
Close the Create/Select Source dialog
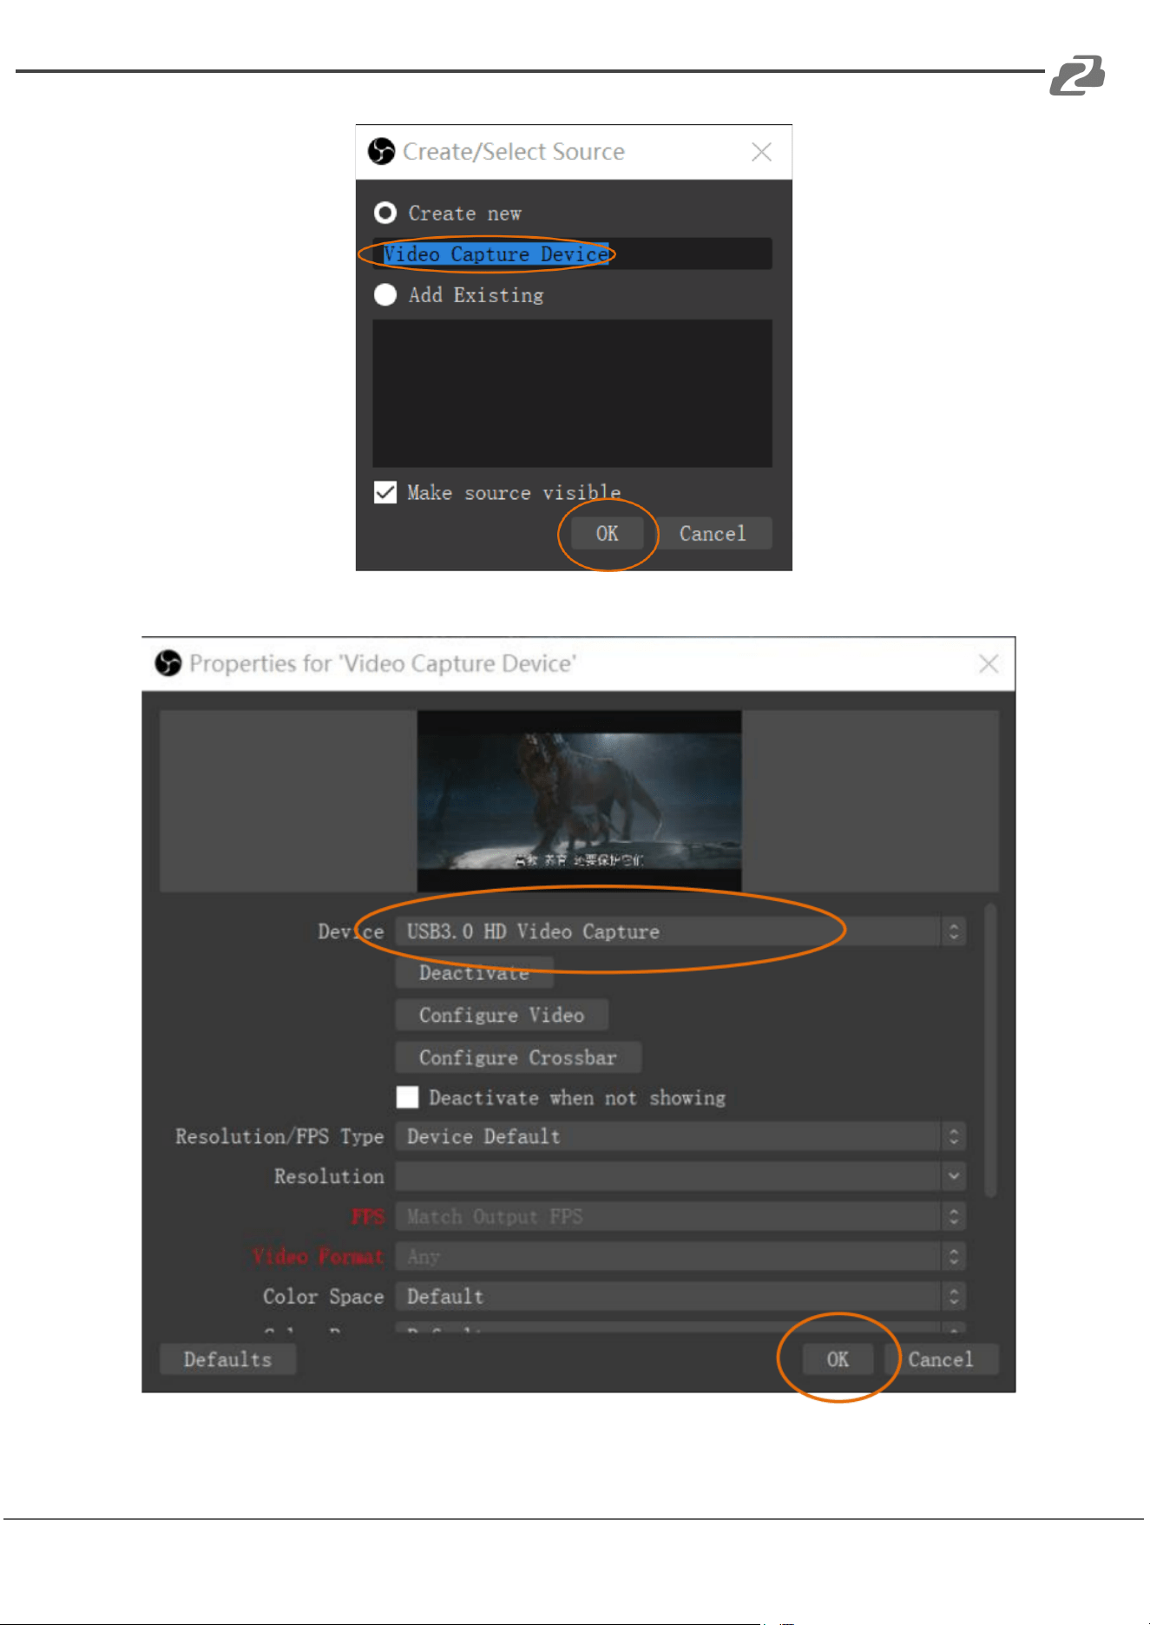pos(761,152)
